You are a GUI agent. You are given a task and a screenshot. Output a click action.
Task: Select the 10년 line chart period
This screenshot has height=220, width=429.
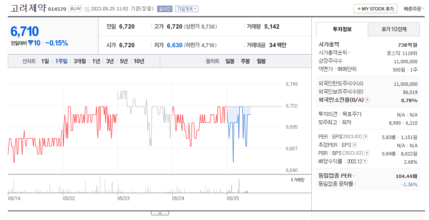(x=139, y=61)
